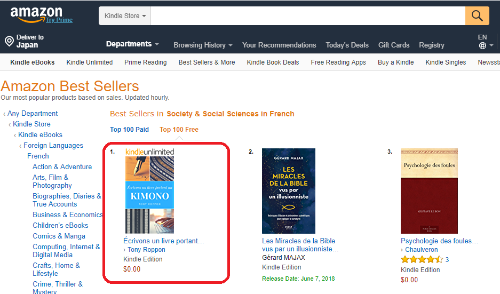Click the EN globe language icon

pyautogui.click(x=482, y=45)
